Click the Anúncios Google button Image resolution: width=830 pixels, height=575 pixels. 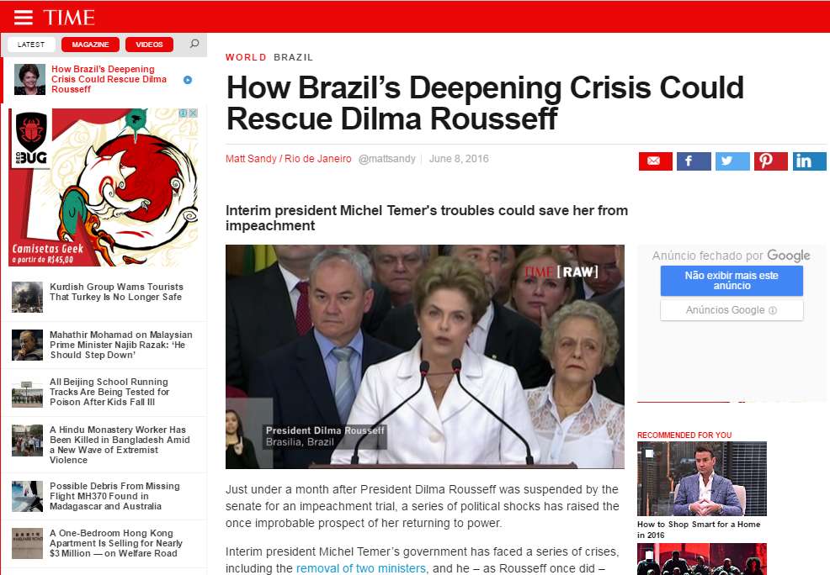pyautogui.click(x=732, y=310)
